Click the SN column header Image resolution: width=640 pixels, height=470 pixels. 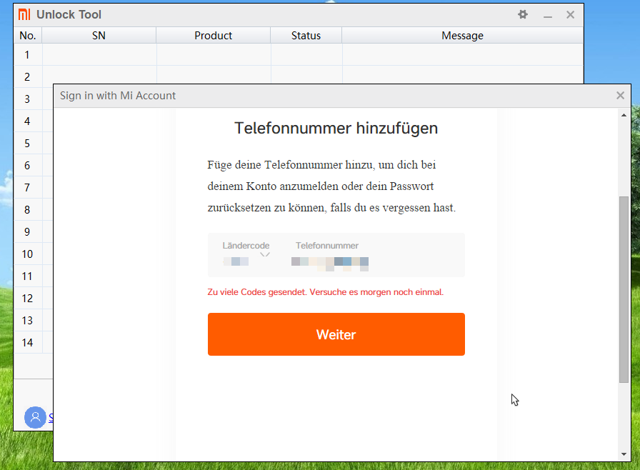(x=99, y=36)
